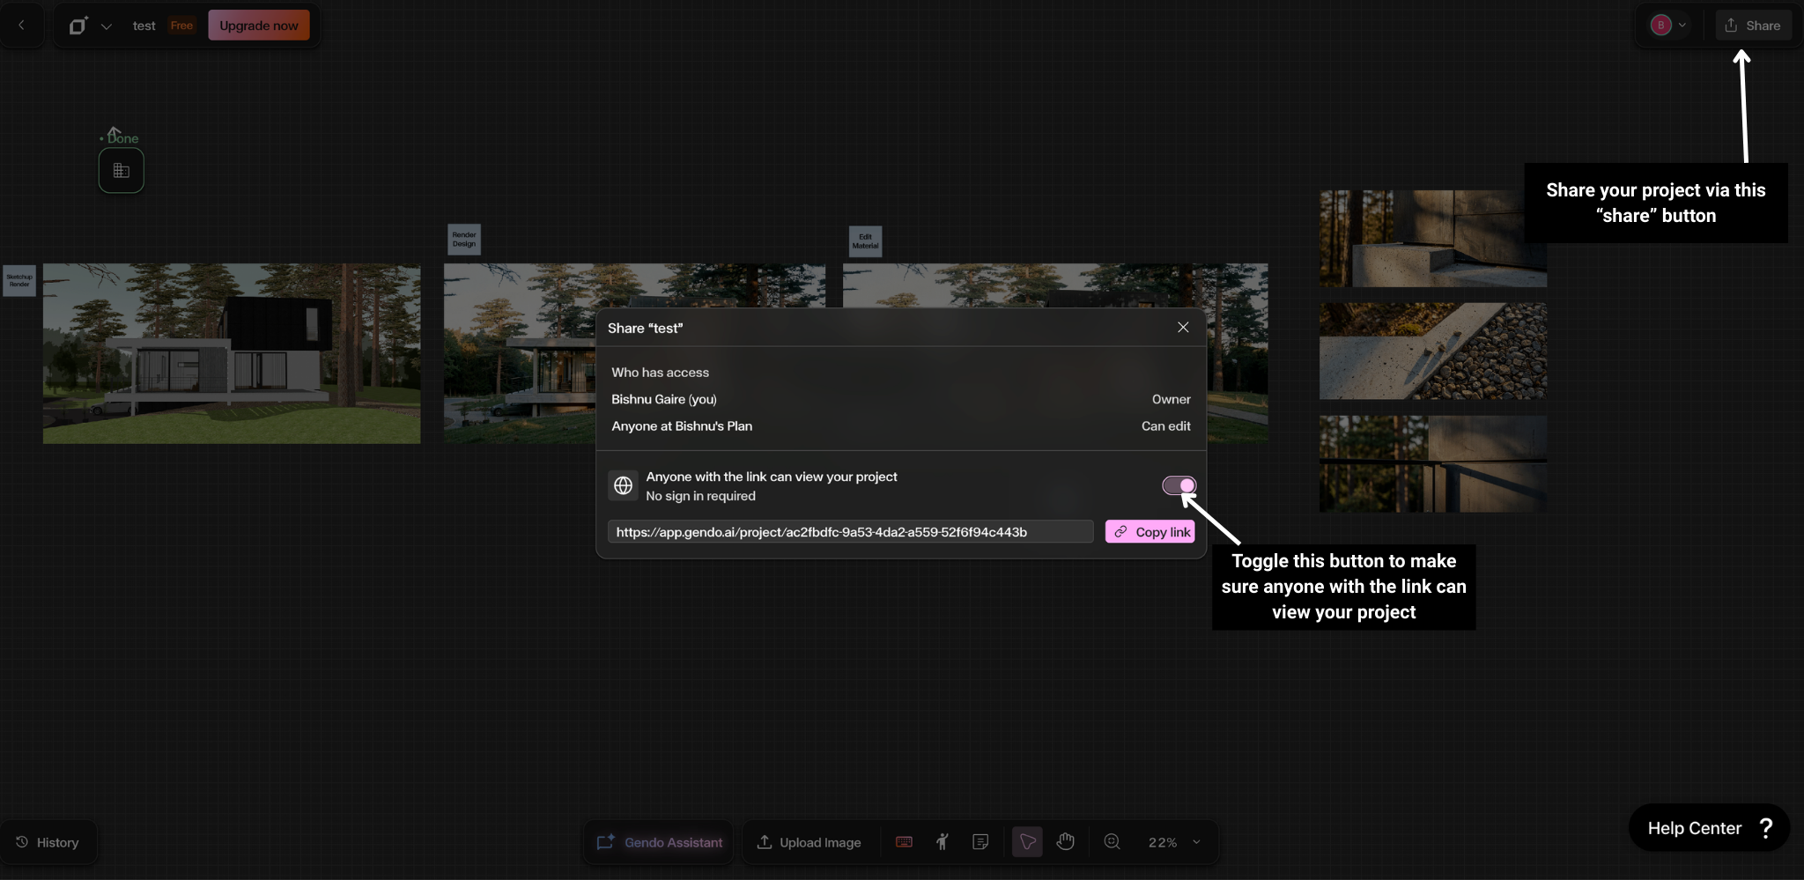This screenshot has height=880, width=1804.
Task: Click the building grid node icon under Done
Action: (x=122, y=171)
